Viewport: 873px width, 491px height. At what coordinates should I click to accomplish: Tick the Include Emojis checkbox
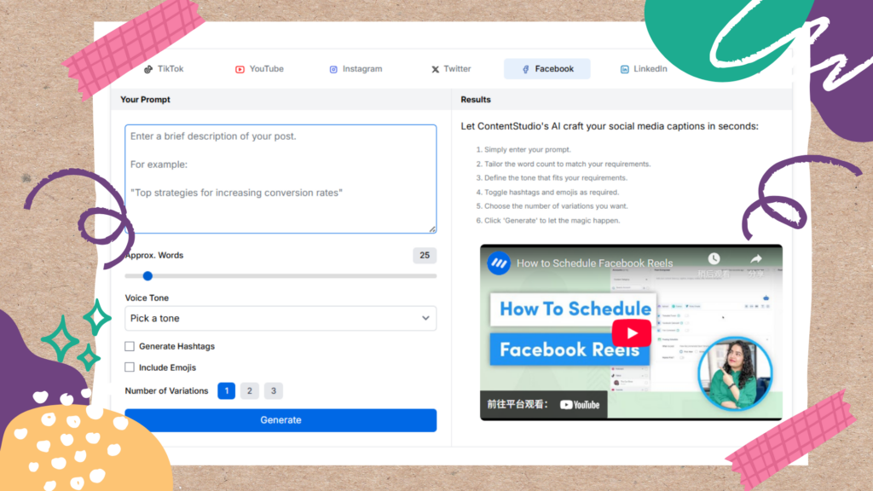click(130, 367)
